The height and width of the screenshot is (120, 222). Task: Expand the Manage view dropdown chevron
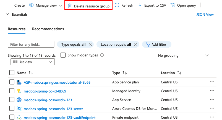[x=61, y=6]
